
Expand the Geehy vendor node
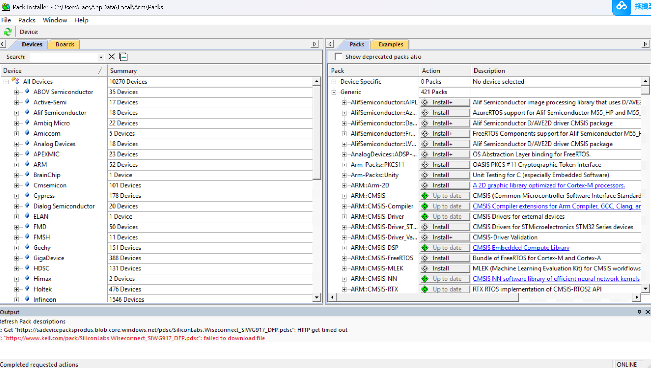(16, 248)
